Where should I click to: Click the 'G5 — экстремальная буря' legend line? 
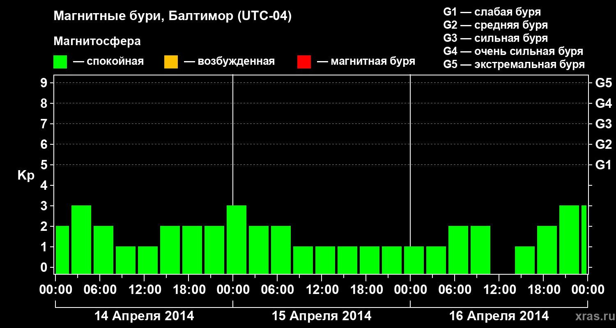tap(514, 64)
